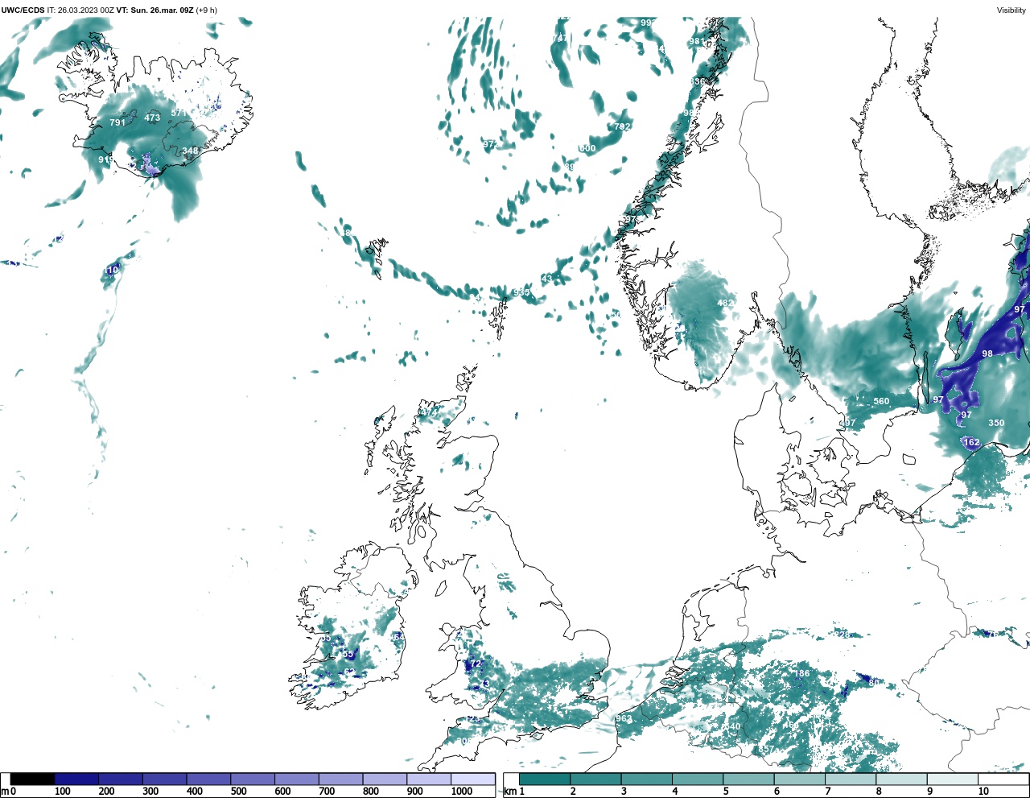Click the 4–5 km legend swatch
This screenshot has width=1030, height=798.
click(x=698, y=779)
